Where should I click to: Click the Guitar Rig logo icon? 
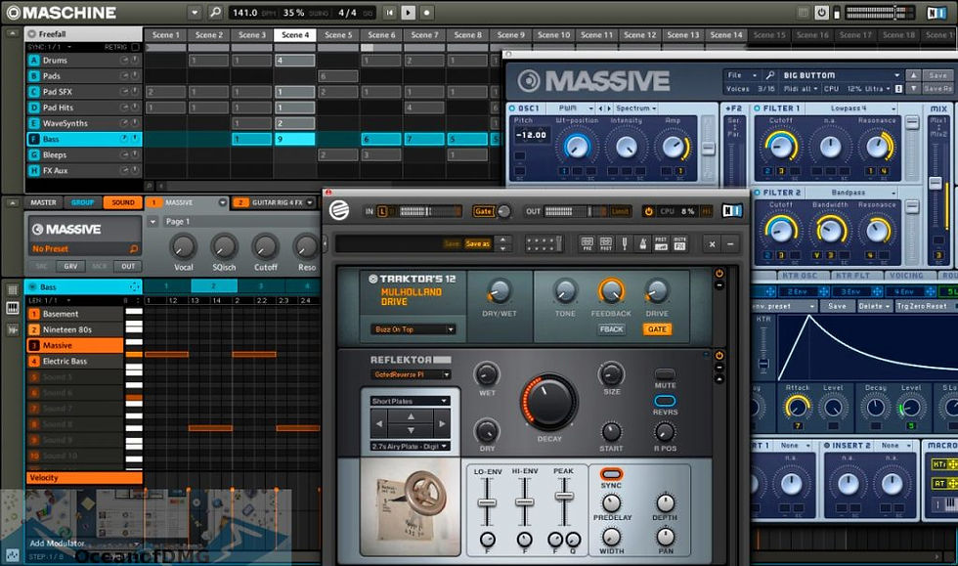339,210
